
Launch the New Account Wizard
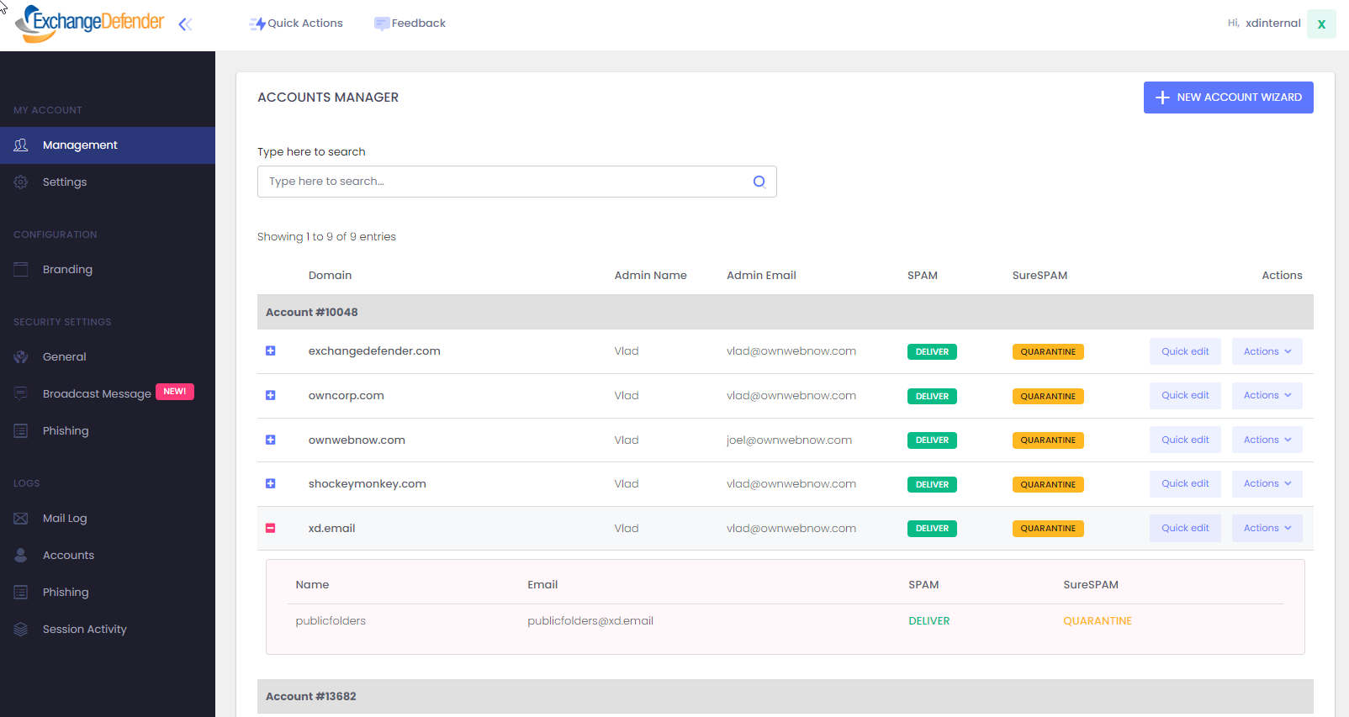(1228, 98)
